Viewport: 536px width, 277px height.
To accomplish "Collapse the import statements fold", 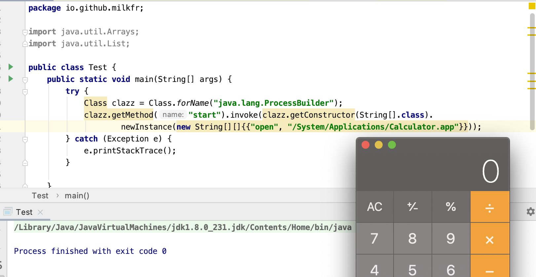I will click(x=25, y=32).
